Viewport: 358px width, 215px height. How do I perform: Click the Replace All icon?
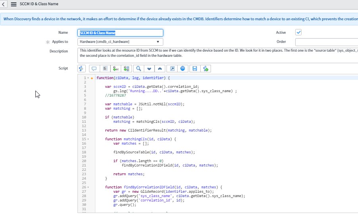coord(126,68)
